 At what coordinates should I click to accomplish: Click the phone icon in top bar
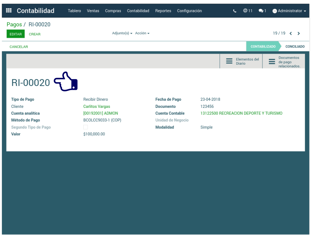point(235,11)
